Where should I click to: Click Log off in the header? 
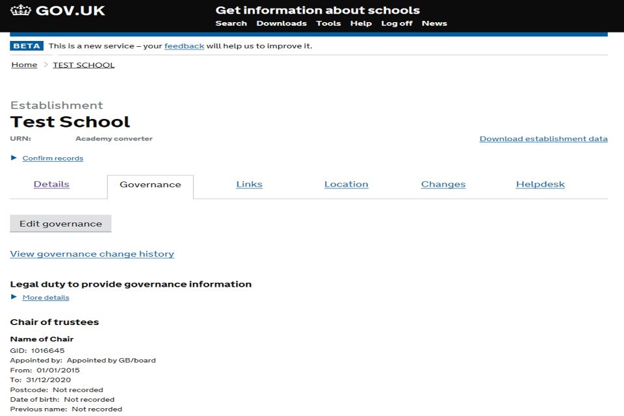point(396,23)
